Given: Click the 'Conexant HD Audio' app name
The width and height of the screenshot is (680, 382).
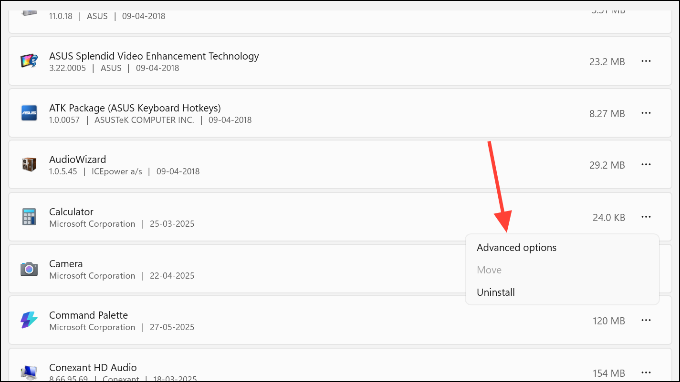Looking at the screenshot, I should (93, 368).
